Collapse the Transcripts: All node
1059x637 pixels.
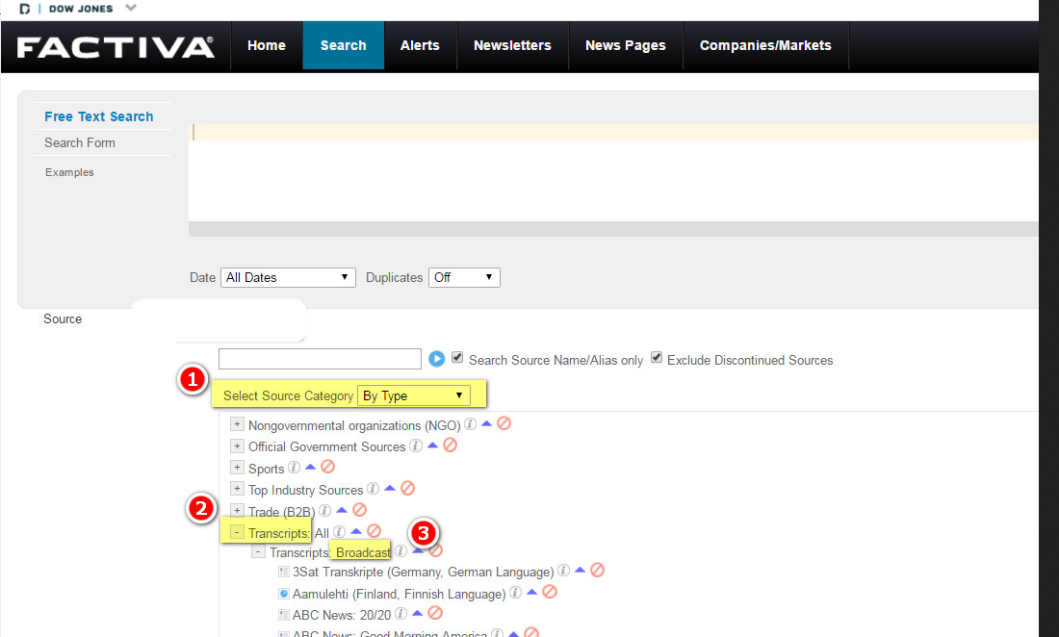pyautogui.click(x=237, y=532)
